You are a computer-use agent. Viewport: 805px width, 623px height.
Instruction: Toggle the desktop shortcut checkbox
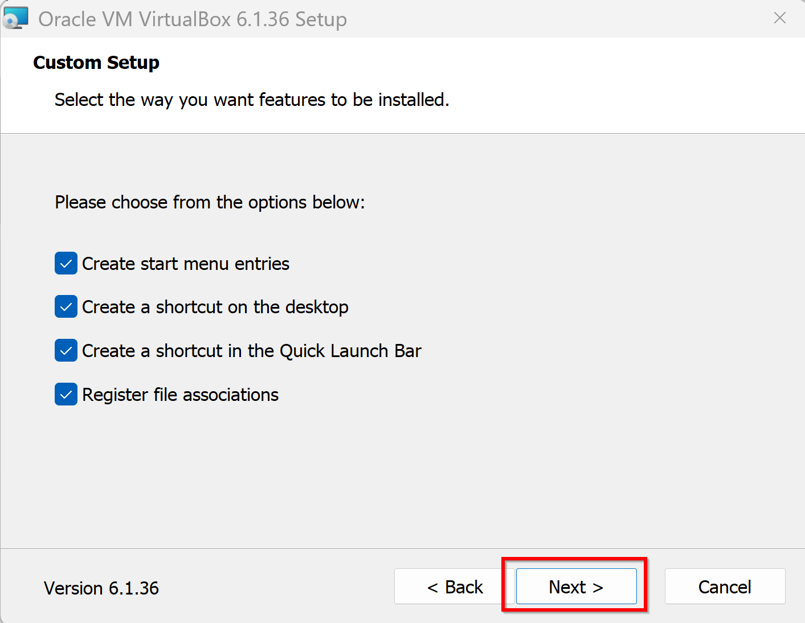(x=66, y=307)
